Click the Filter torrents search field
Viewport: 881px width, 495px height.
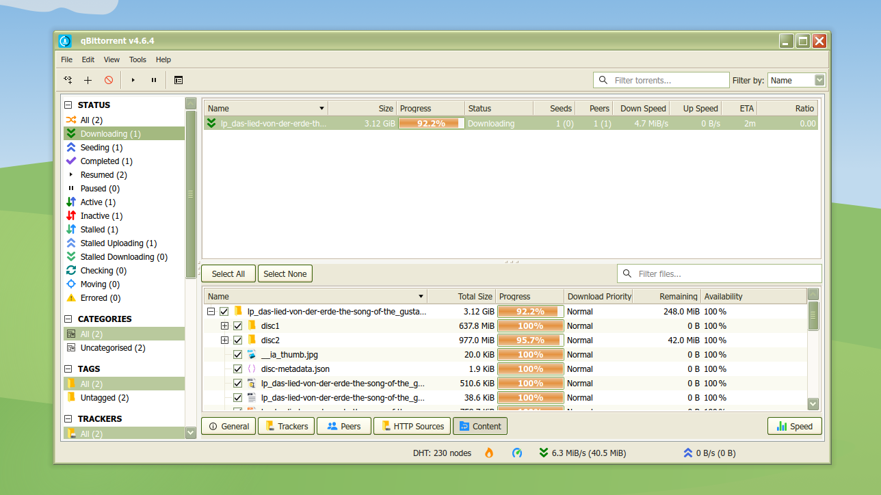[661, 80]
